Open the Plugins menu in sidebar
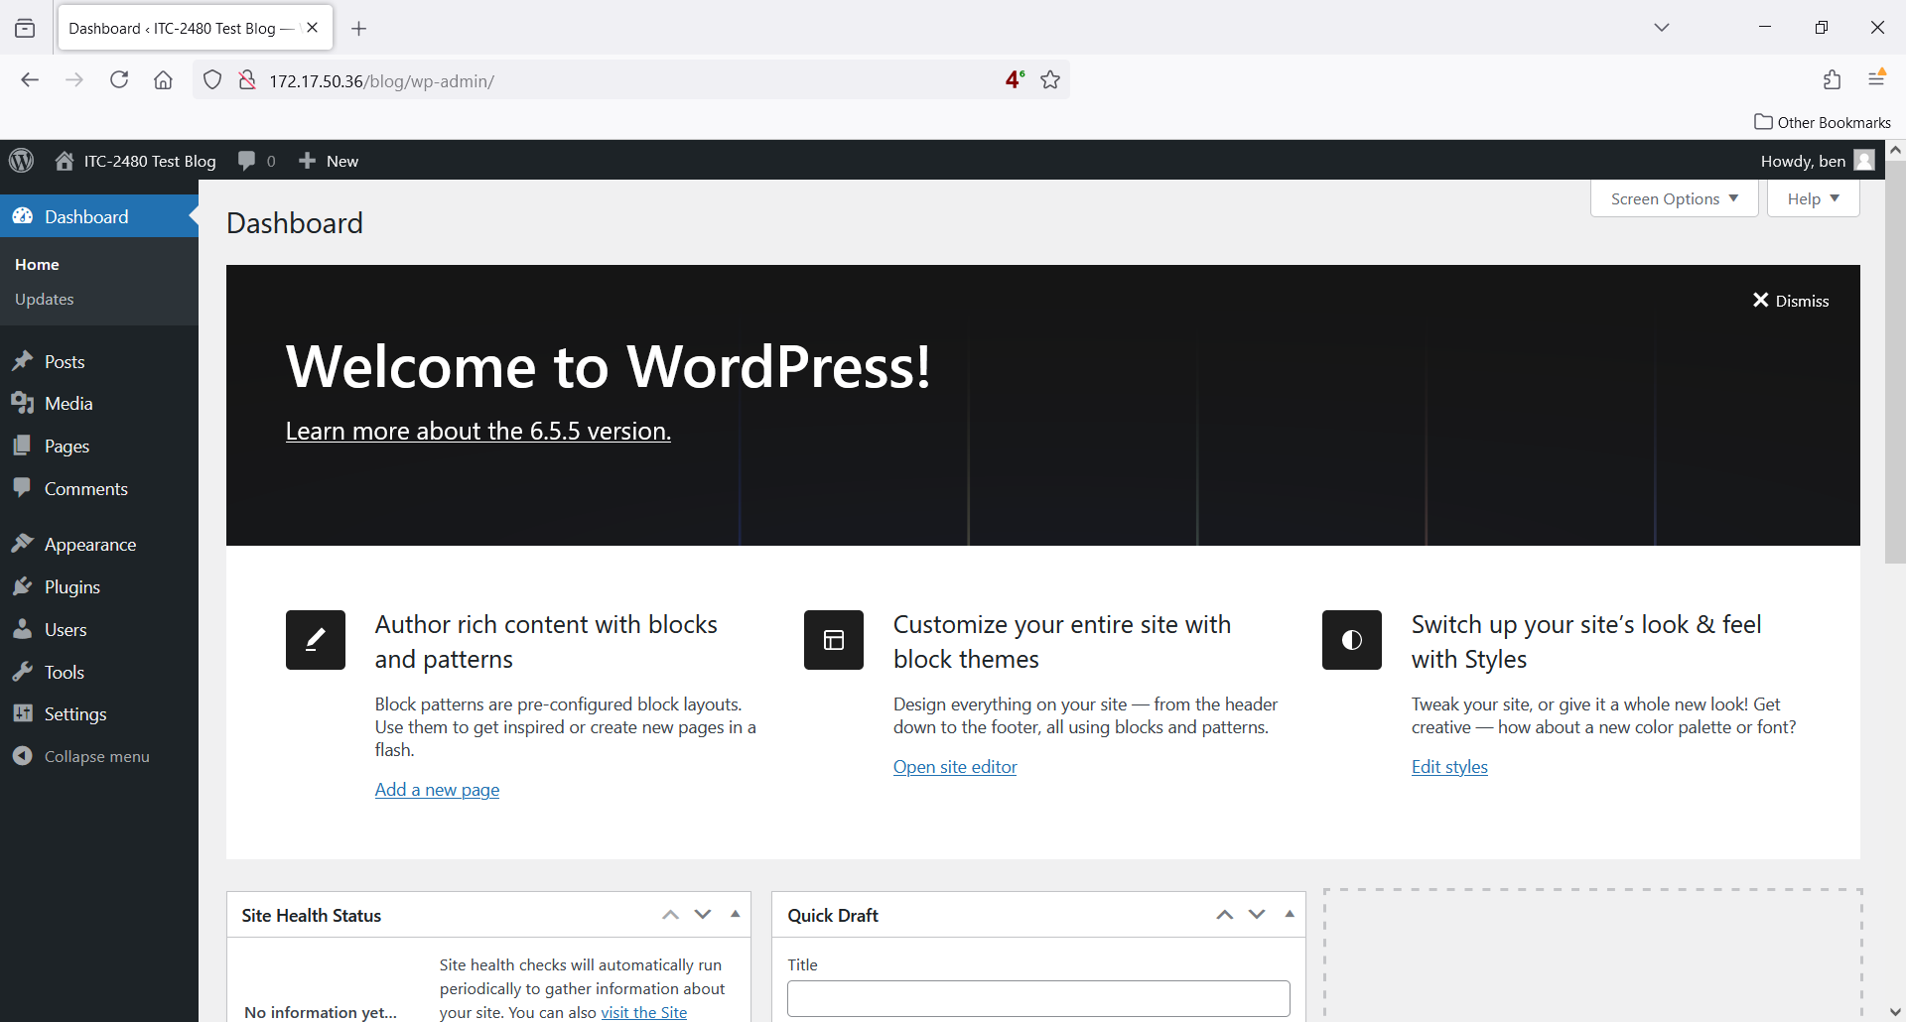Image resolution: width=1906 pixels, height=1022 pixels. coord(71,587)
